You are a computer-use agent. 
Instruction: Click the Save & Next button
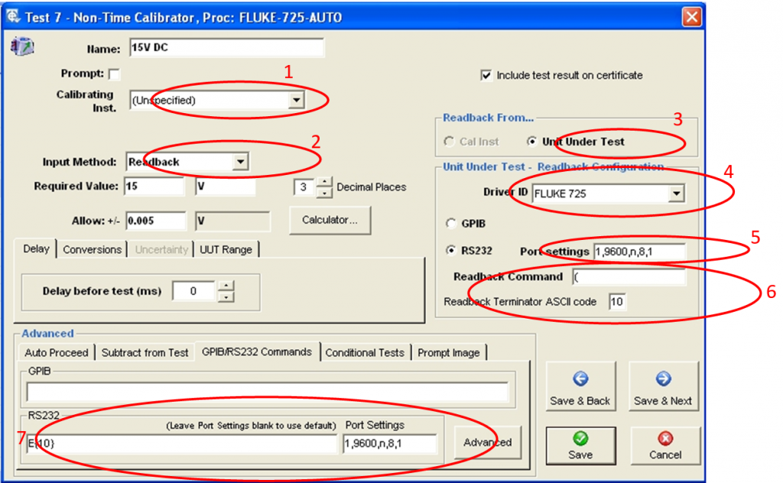click(662, 389)
